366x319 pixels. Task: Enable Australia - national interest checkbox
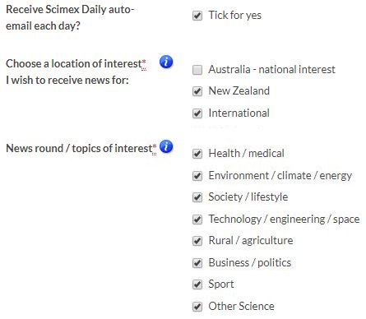(197, 70)
